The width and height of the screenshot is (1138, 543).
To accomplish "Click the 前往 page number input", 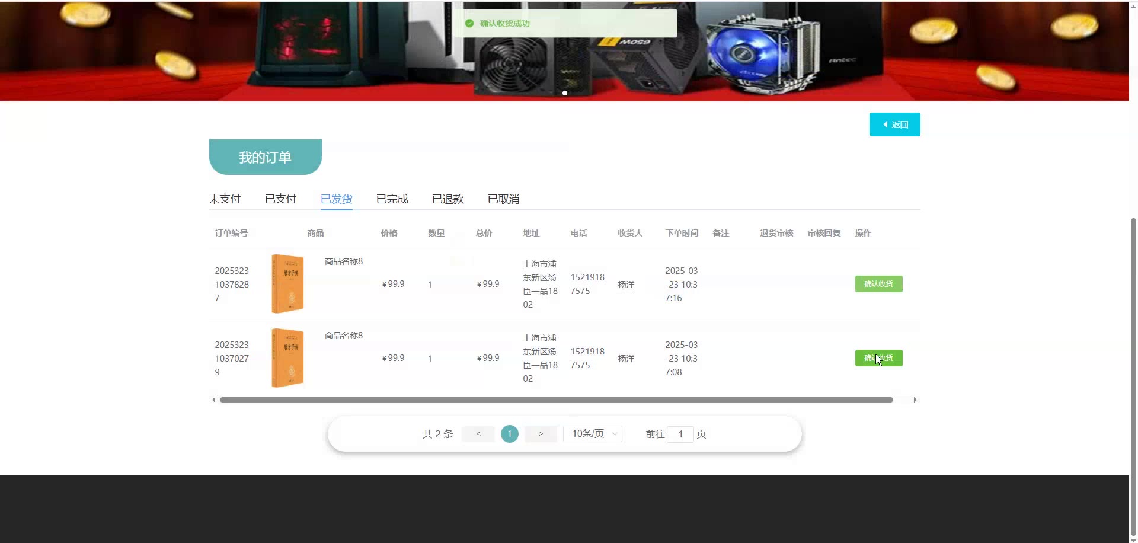I will (680, 435).
